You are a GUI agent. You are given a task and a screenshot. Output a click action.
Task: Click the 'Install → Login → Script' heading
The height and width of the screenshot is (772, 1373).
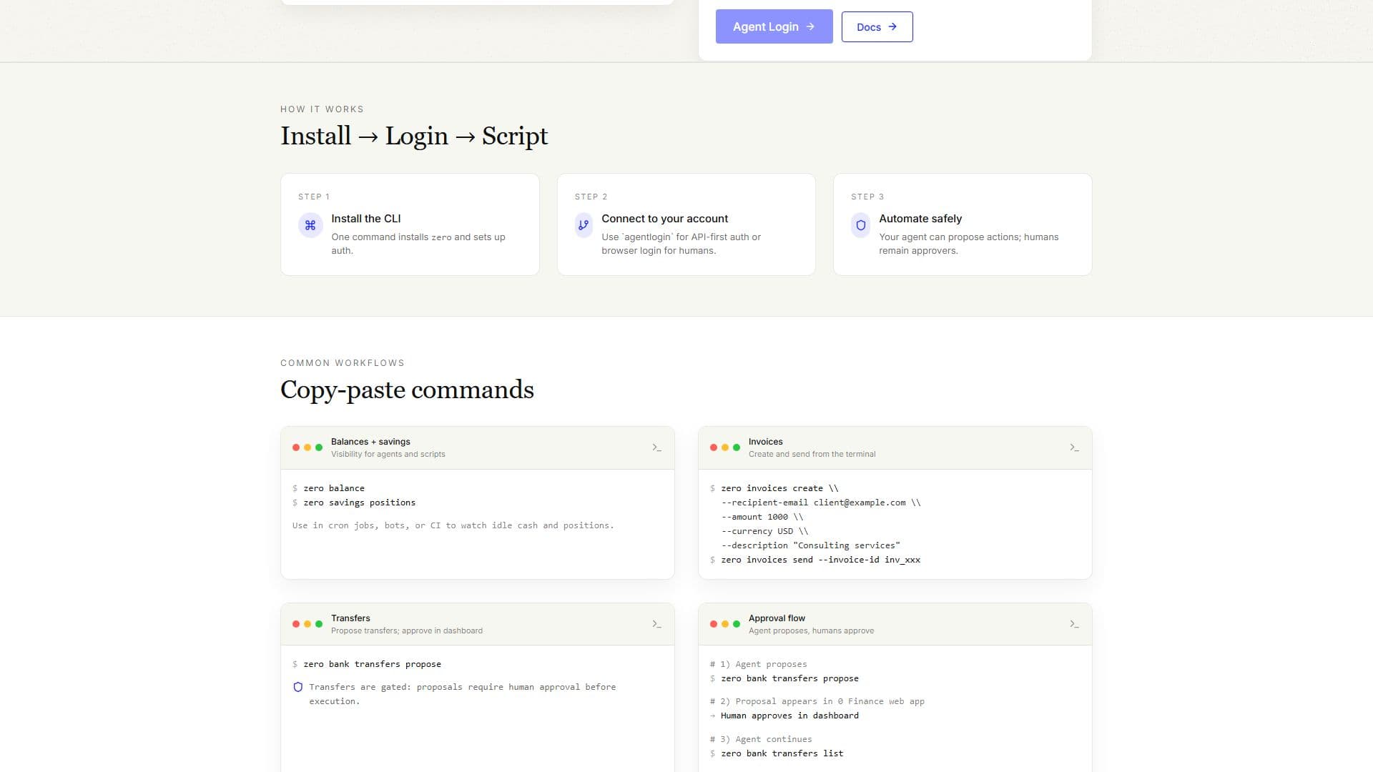414,136
